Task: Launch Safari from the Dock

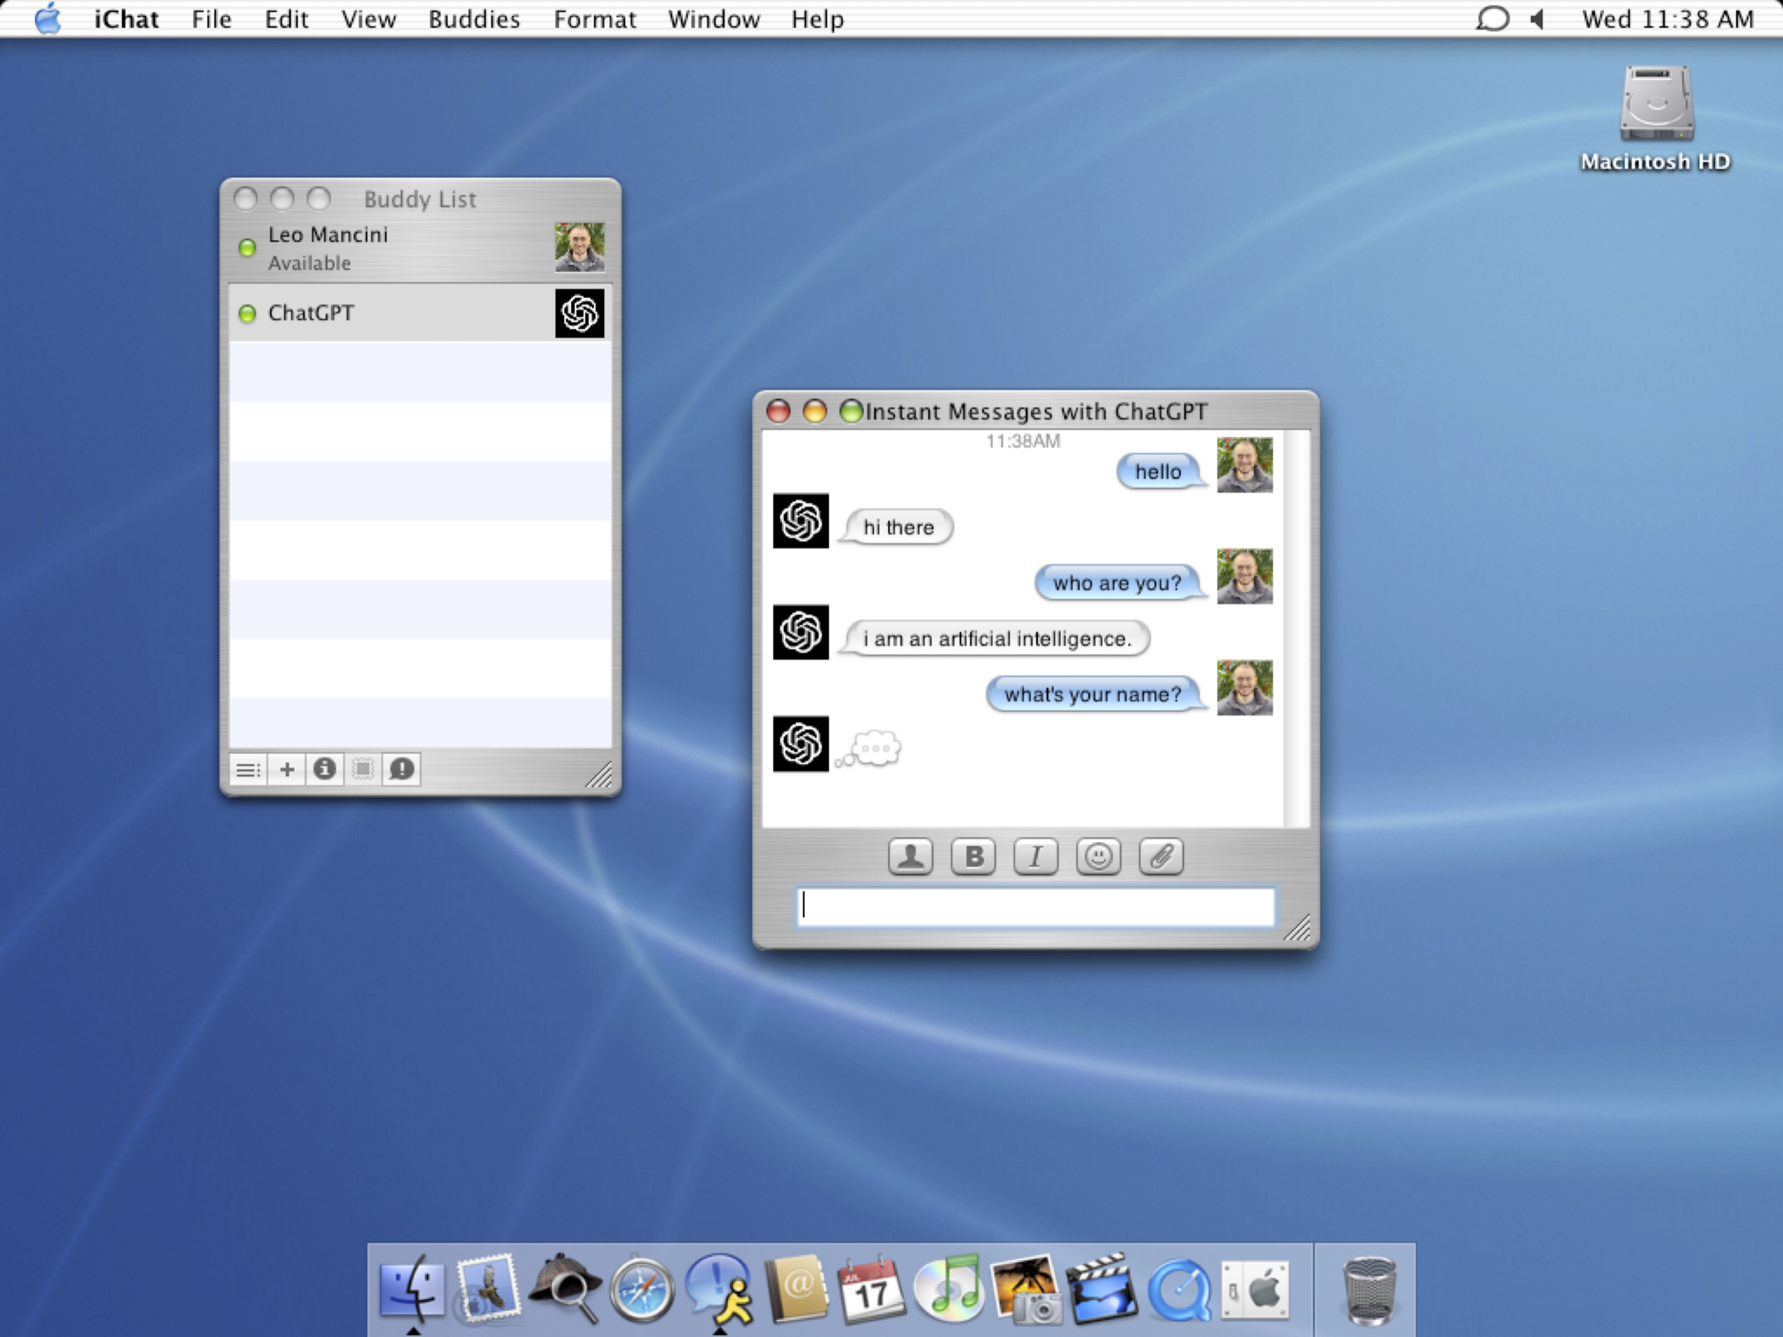Action: (x=641, y=1289)
